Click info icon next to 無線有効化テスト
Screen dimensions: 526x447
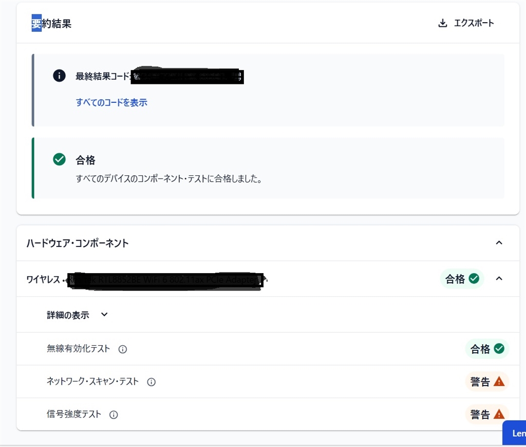click(x=123, y=349)
